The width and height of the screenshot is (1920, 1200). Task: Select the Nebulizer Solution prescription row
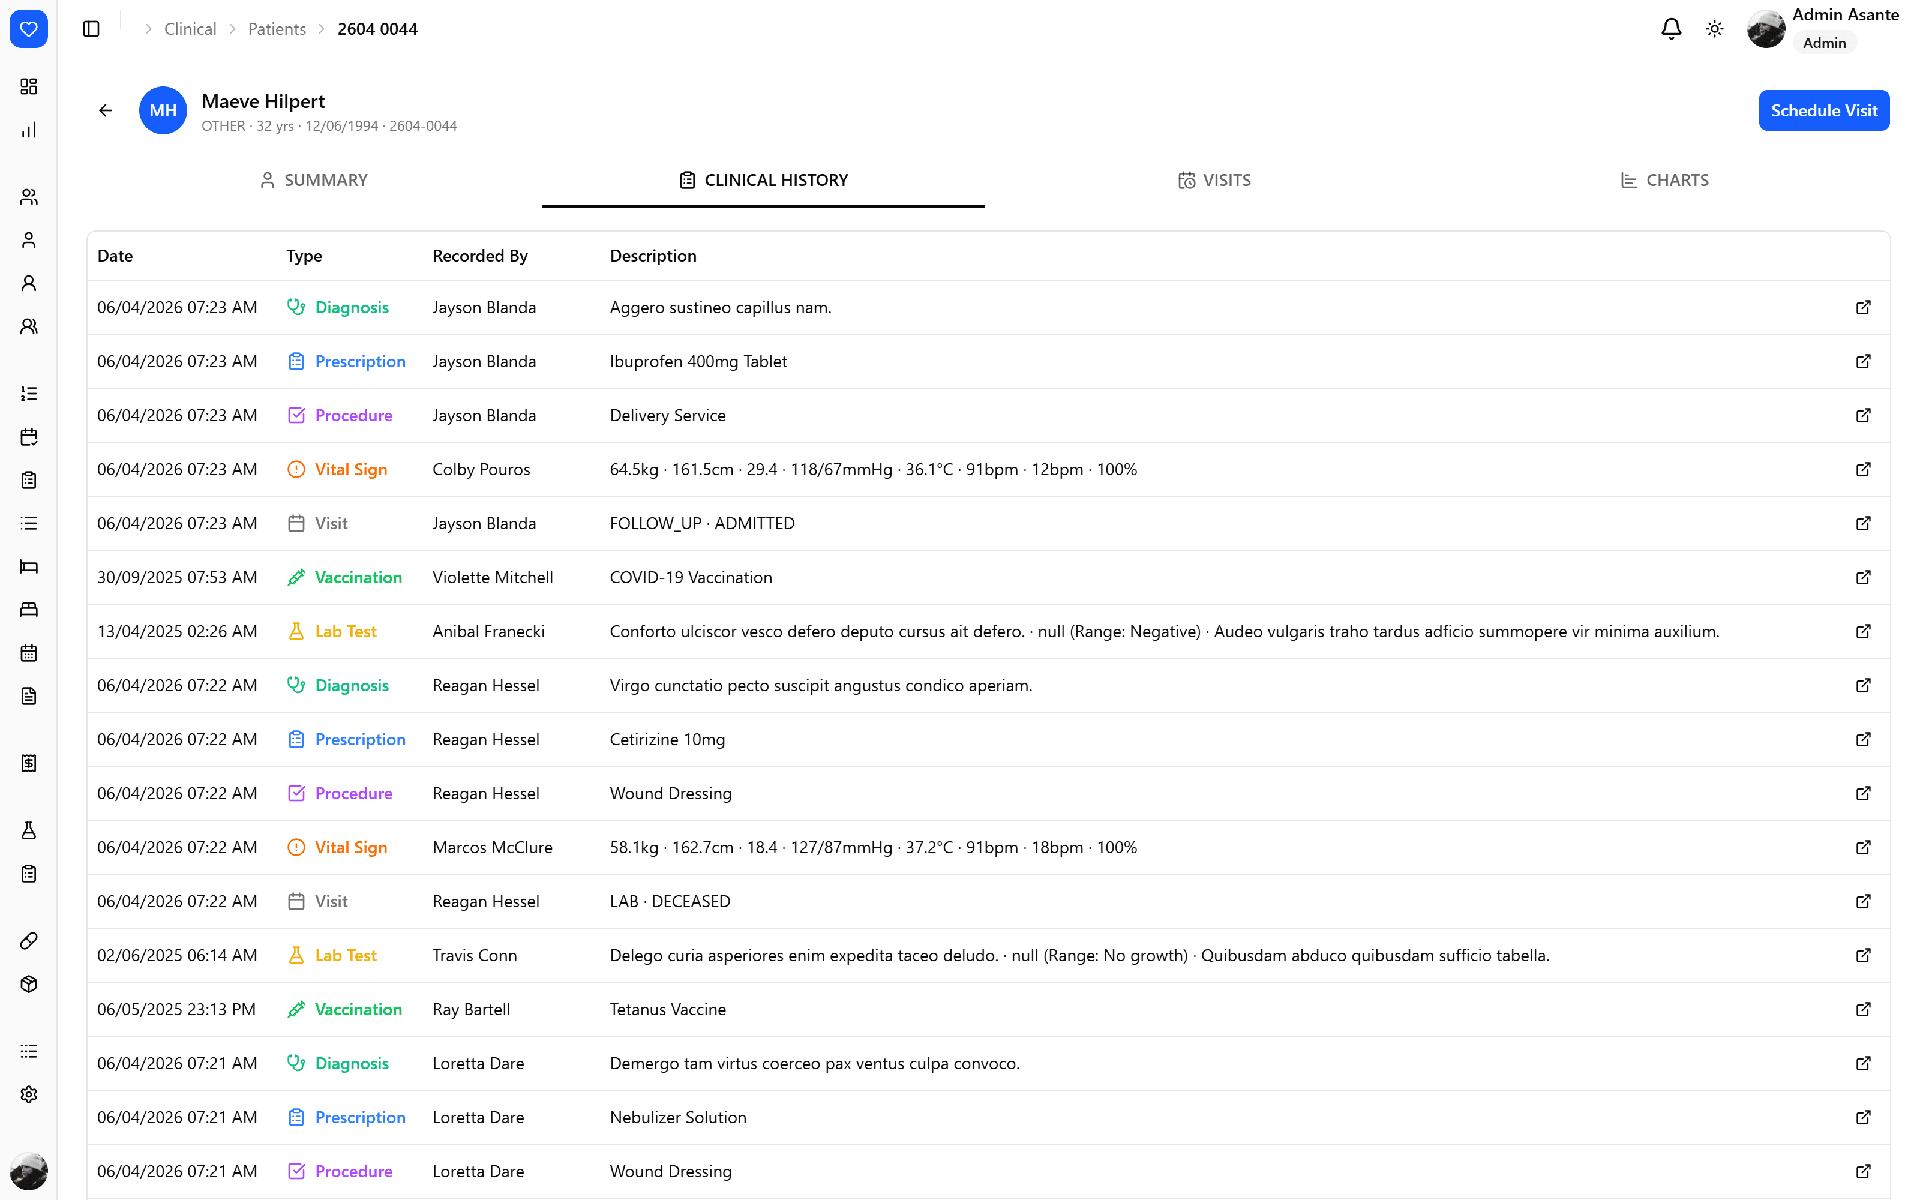click(x=988, y=1117)
